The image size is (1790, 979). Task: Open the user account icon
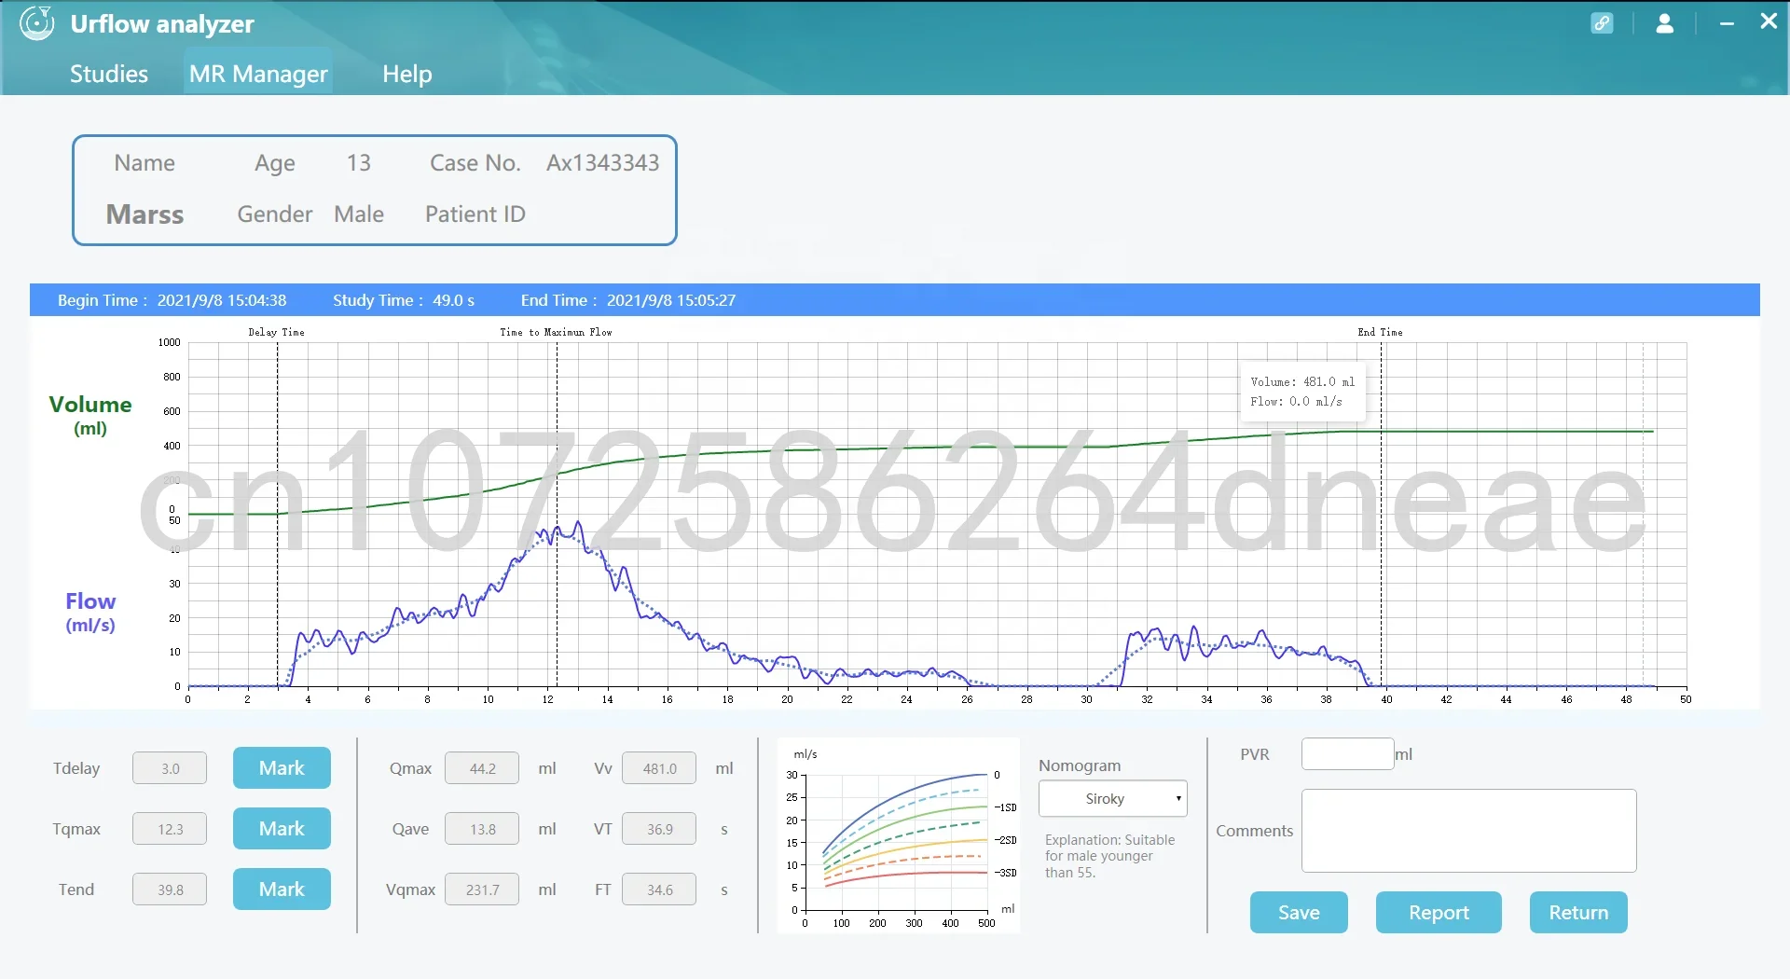click(1664, 23)
